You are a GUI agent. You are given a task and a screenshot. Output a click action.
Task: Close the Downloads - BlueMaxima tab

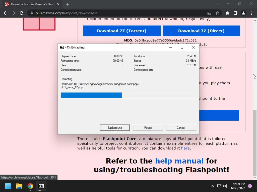[58, 4]
